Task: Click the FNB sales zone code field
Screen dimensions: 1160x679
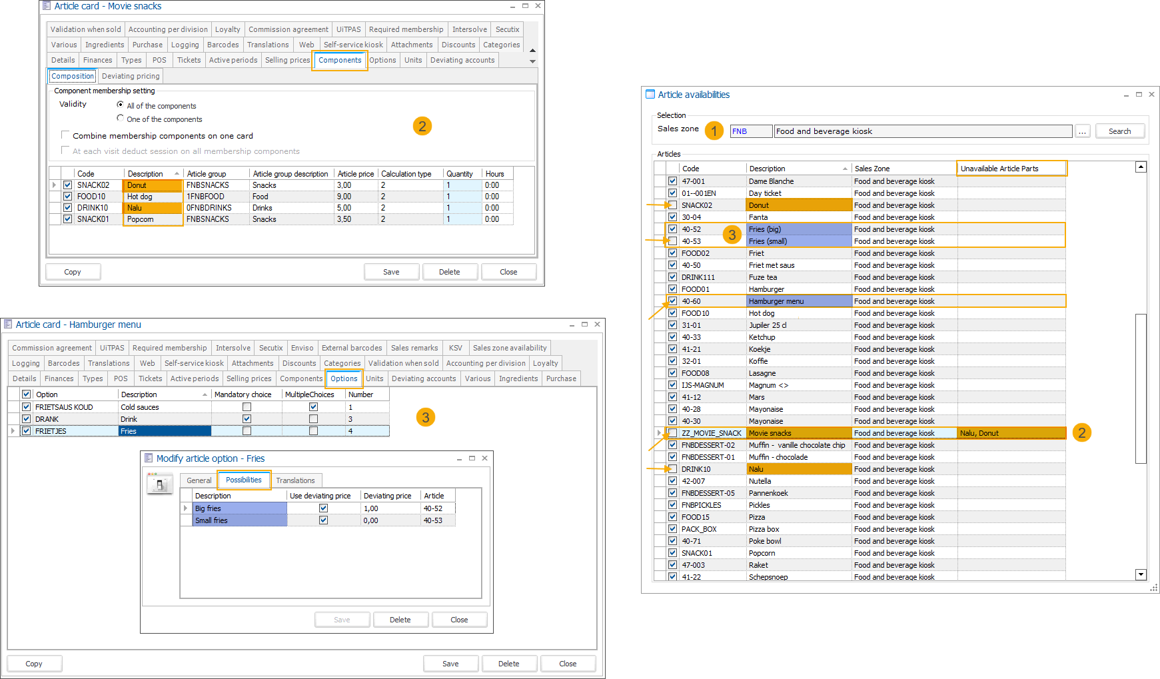Action: tap(750, 131)
